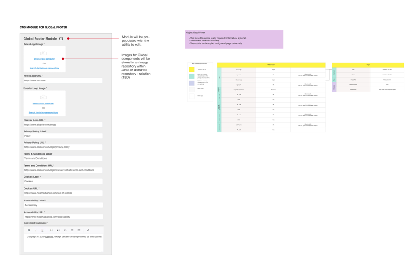This screenshot has height=276, width=415.
Task: Select browse your computer under Elsevier Logo Image
Action: (x=44, y=104)
